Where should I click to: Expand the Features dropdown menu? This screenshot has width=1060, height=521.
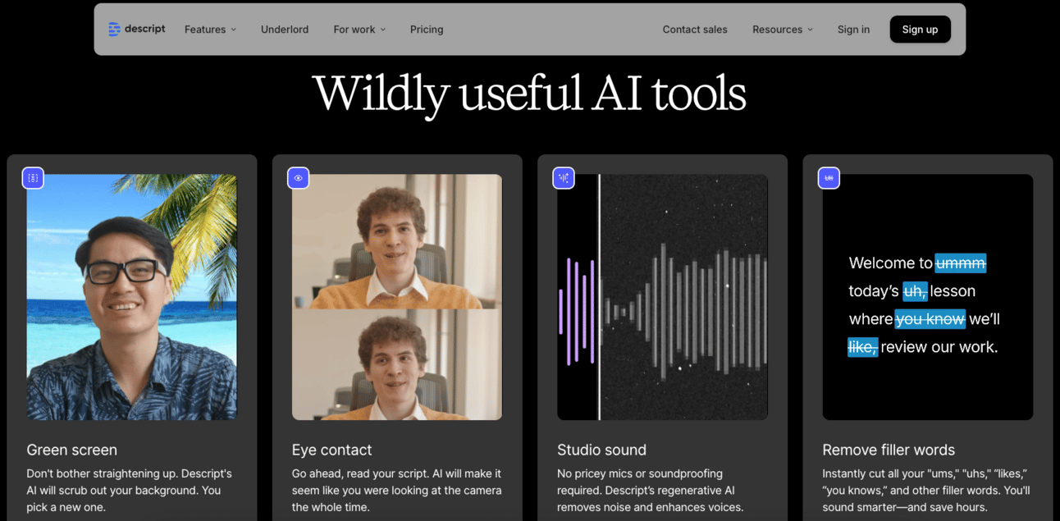click(210, 30)
